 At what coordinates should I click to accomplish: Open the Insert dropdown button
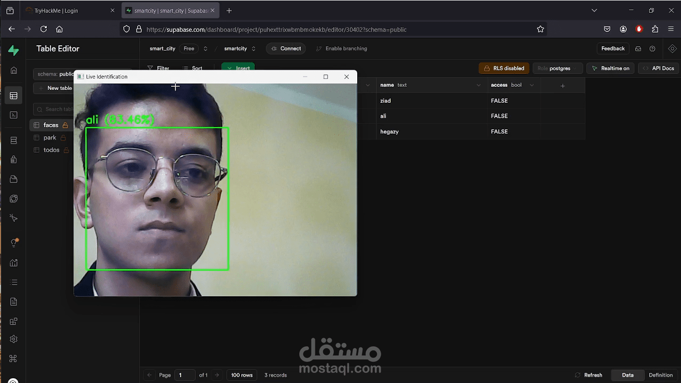coord(238,66)
